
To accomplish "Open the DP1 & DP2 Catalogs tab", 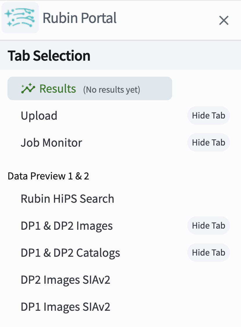I will pos(70,253).
